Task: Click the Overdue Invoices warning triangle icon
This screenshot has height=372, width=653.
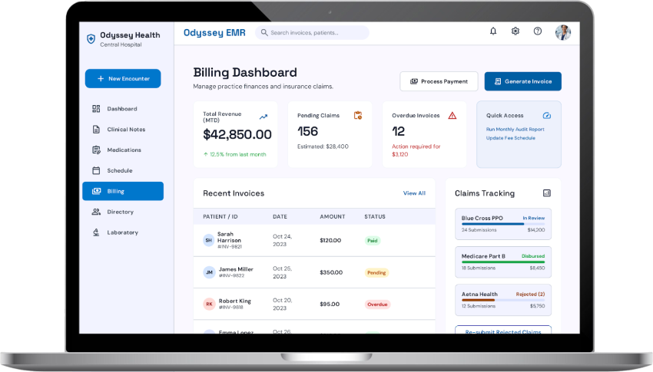Action: point(452,116)
